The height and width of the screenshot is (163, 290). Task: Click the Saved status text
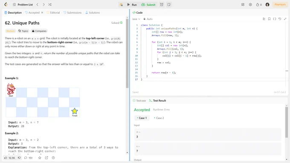pyautogui.click(x=135, y=92)
